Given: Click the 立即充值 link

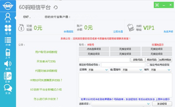Looking at the screenshot, I should point(118,32).
